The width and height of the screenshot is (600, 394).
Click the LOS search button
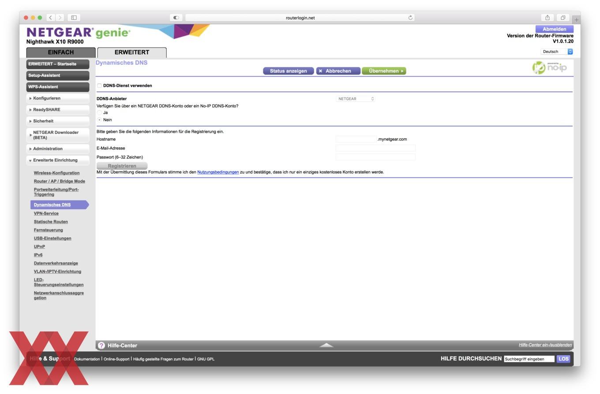563,359
